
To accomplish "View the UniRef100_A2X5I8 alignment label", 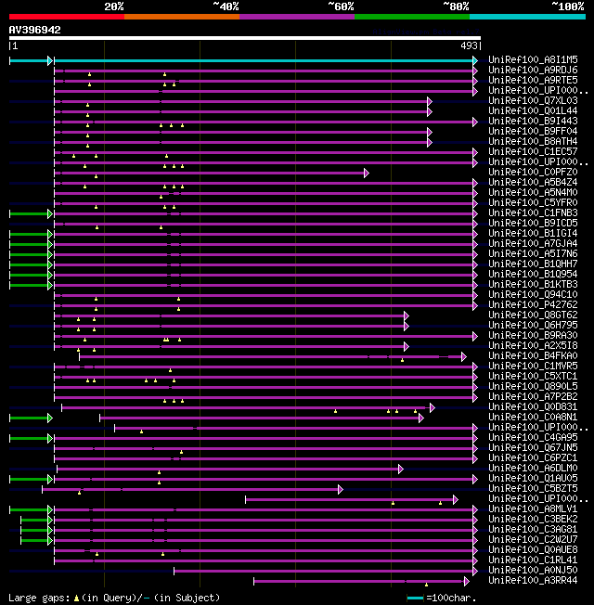I will [533, 346].
